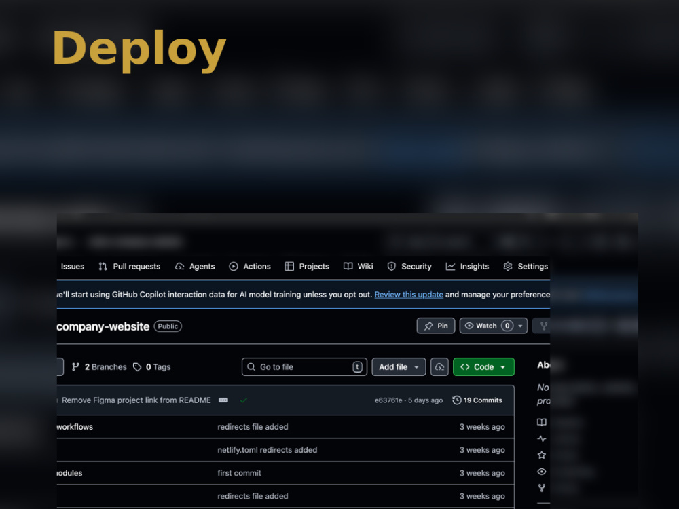Open the Projects tab

click(307, 267)
